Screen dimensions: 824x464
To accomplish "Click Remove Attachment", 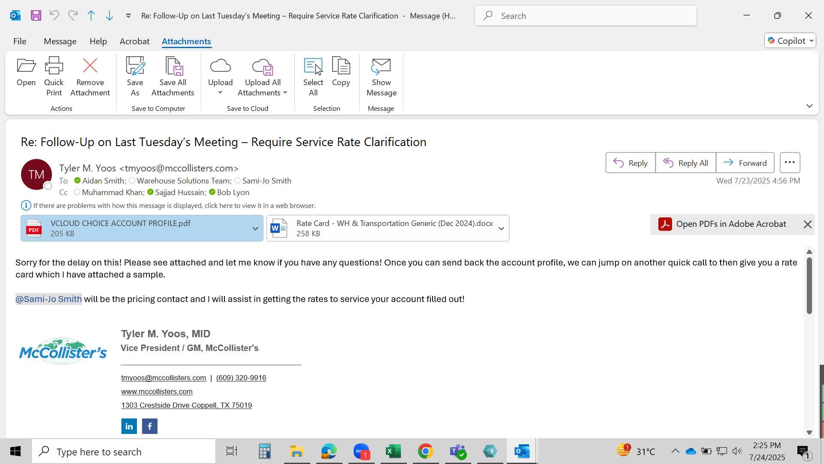I will point(90,76).
